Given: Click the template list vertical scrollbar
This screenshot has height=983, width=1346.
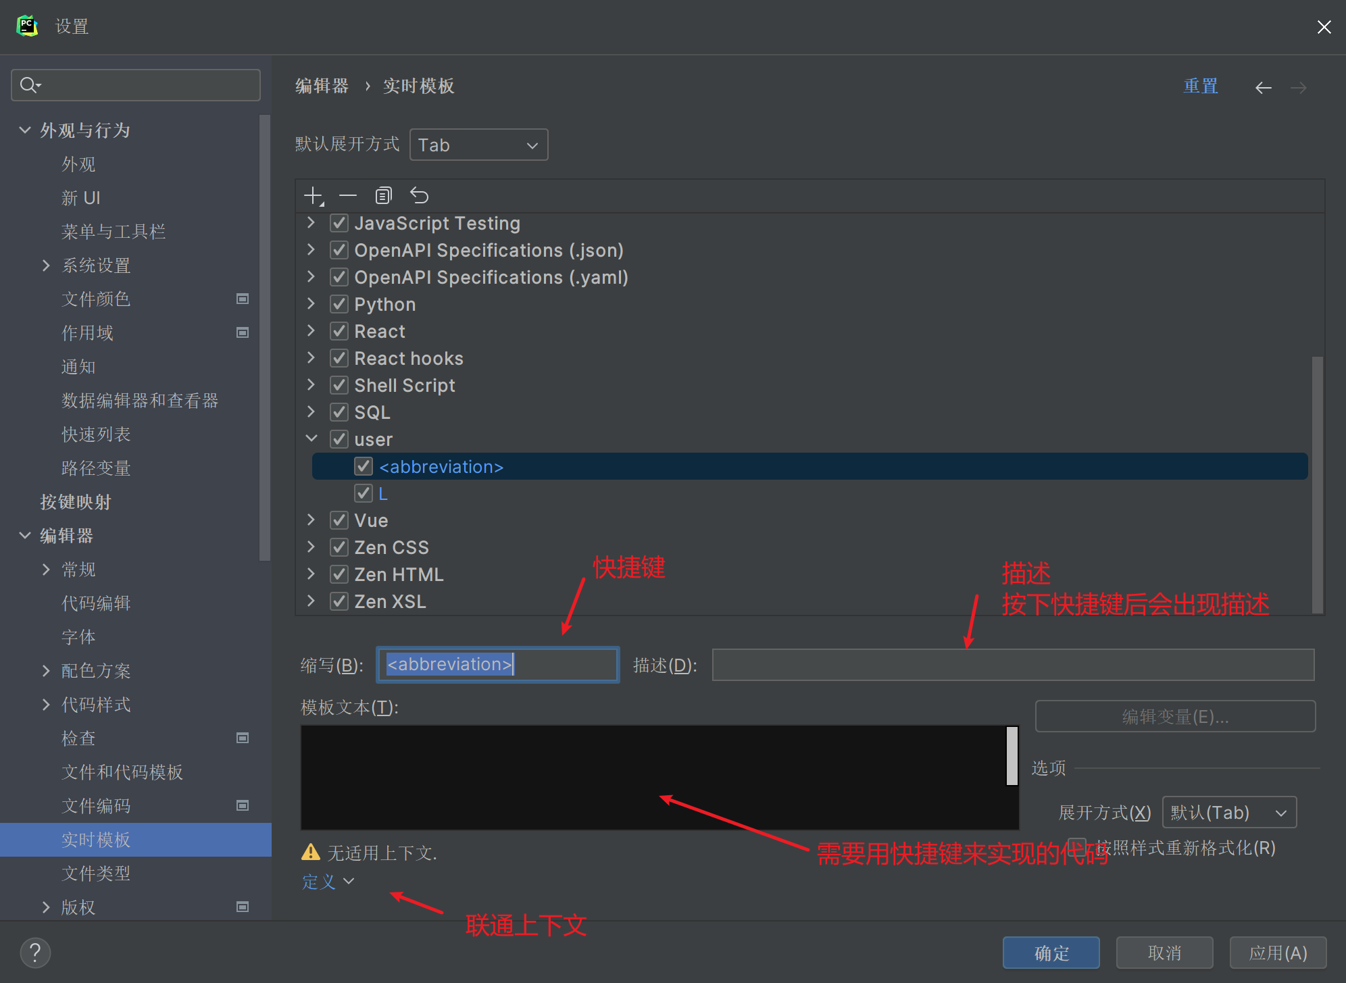Looking at the screenshot, I should pos(1317,485).
